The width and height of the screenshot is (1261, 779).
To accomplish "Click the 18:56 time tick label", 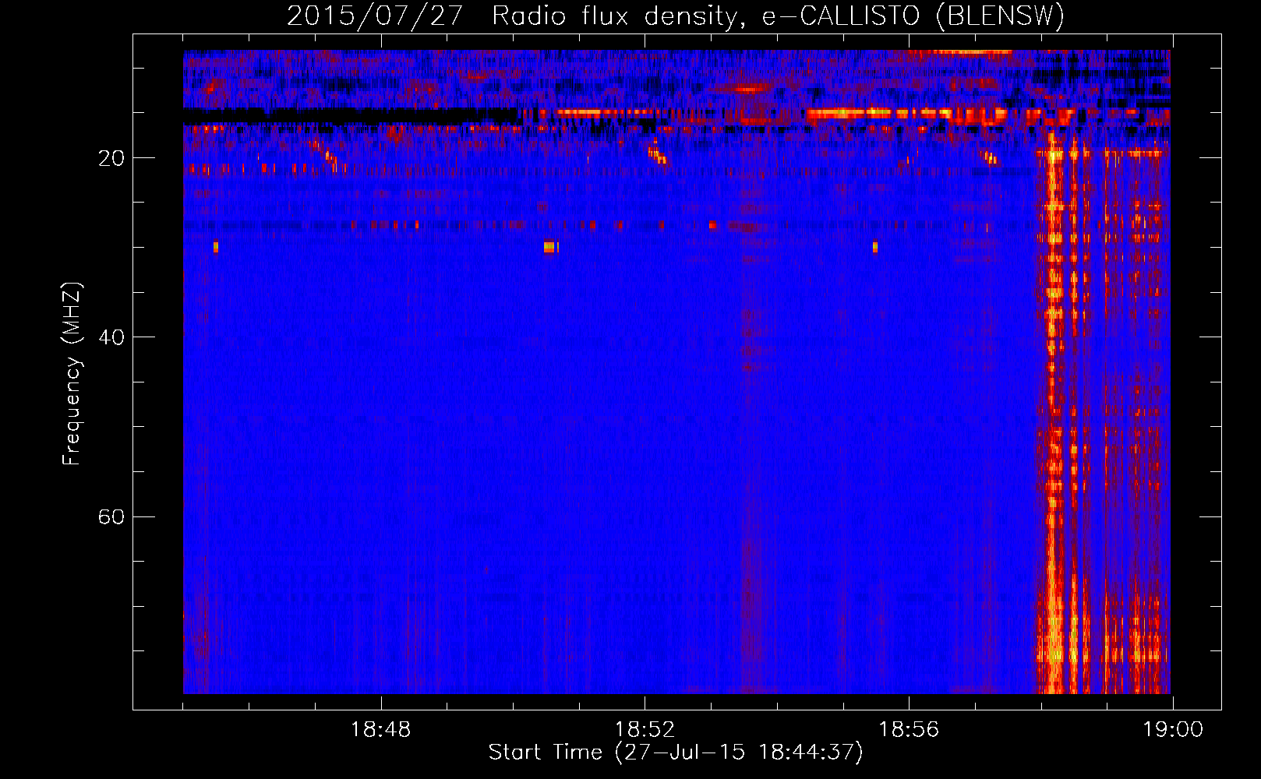I will point(909,730).
